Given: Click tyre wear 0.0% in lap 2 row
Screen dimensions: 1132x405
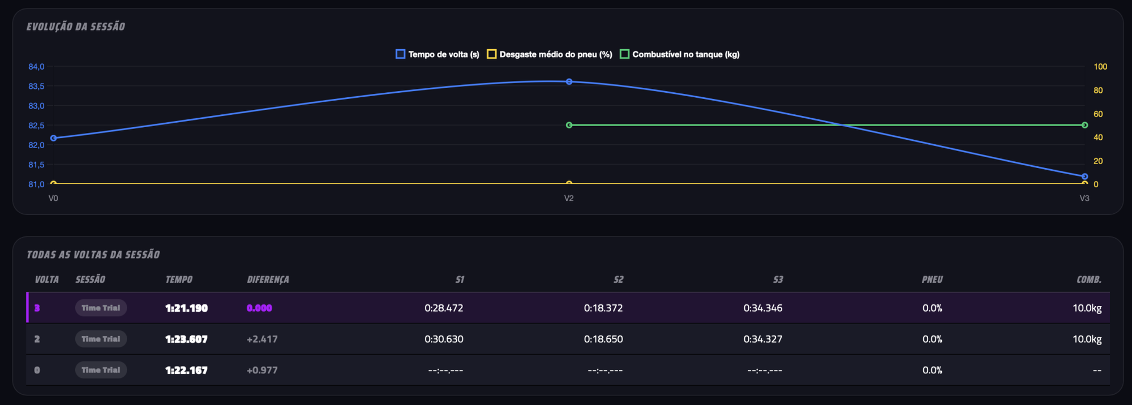Looking at the screenshot, I should pyautogui.click(x=932, y=339).
